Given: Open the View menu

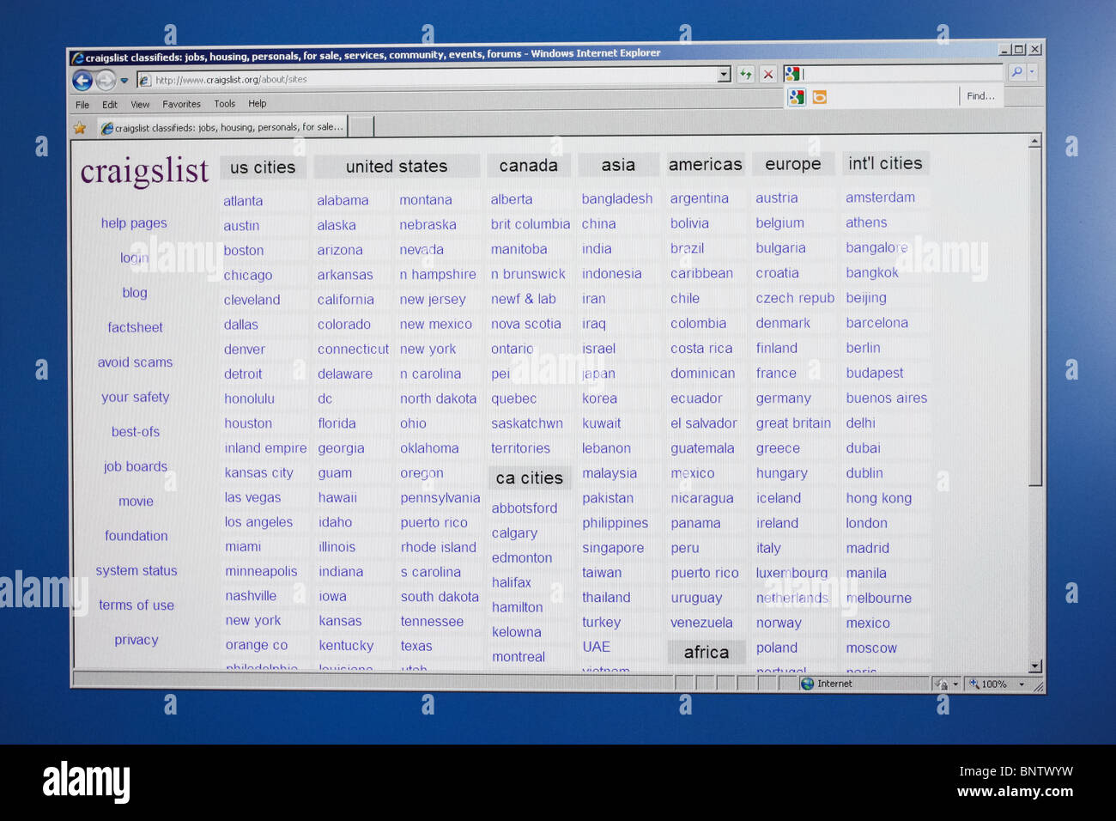Looking at the screenshot, I should pyautogui.click(x=140, y=105).
